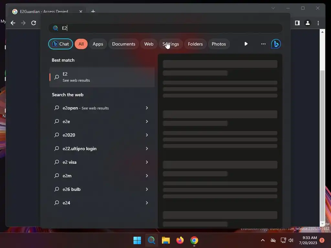Expand the e2 visa chevron
The height and width of the screenshot is (248, 331).
[x=147, y=162]
